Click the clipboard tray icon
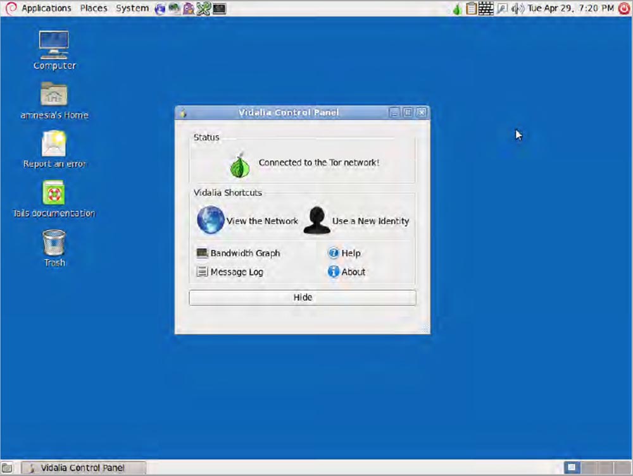This screenshot has height=476, width=633. [471, 8]
